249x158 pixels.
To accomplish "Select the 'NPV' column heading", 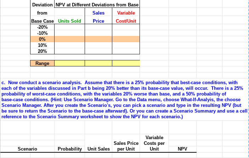I will tap(182, 149).
